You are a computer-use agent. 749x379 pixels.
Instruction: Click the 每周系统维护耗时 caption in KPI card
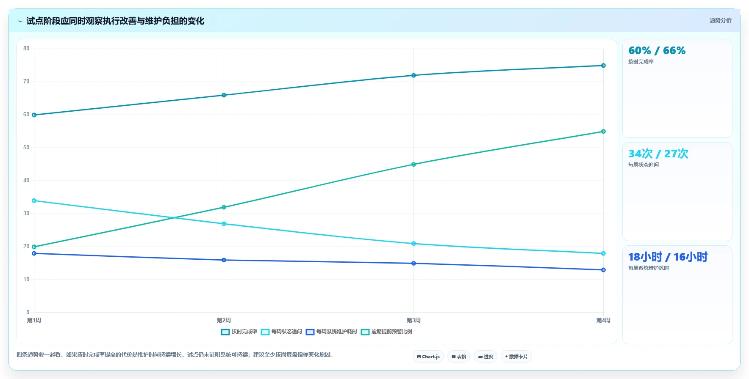pyautogui.click(x=649, y=268)
